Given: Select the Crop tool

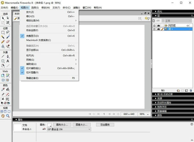Looking at the screenshot, I should point(8,23).
